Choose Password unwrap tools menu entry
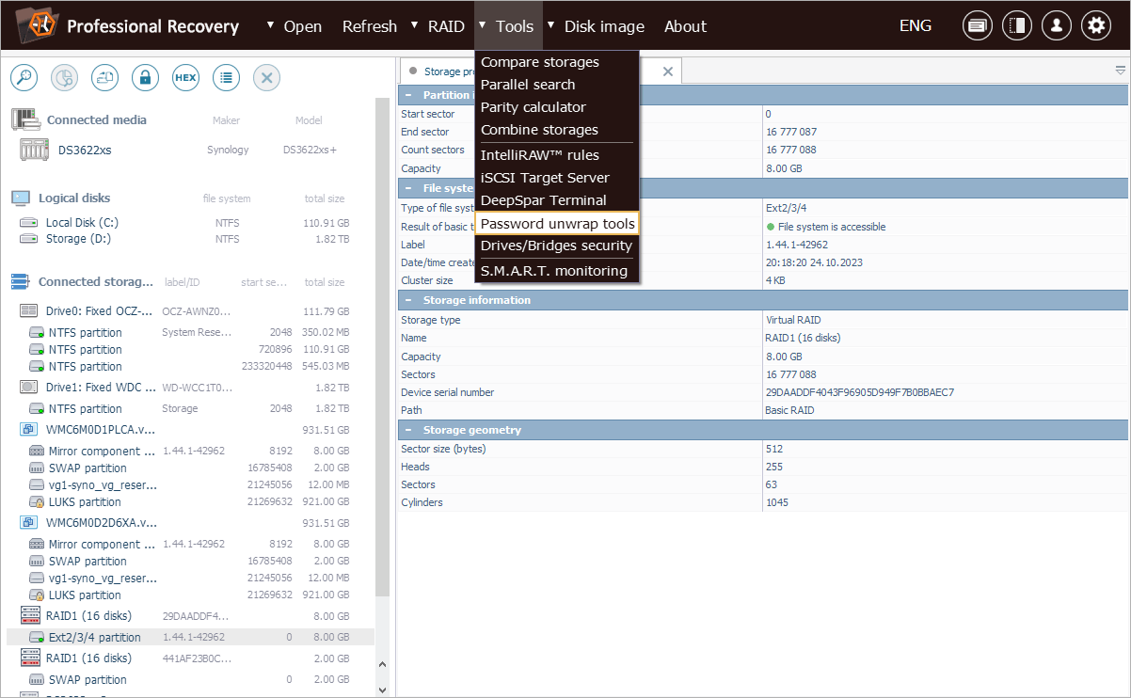The image size is (1131, 698). [x=557, y=223]
